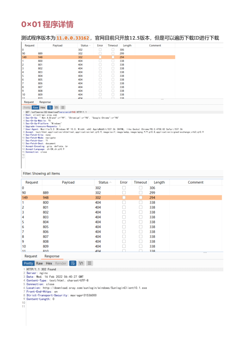This screenshot has height=345, width=244.
Task: Click Comment column header in the smaller table
Action: pos(155,45)
